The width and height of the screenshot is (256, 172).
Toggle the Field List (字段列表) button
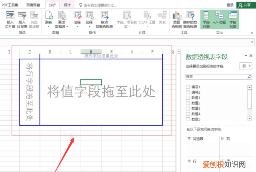pos(206,20)
